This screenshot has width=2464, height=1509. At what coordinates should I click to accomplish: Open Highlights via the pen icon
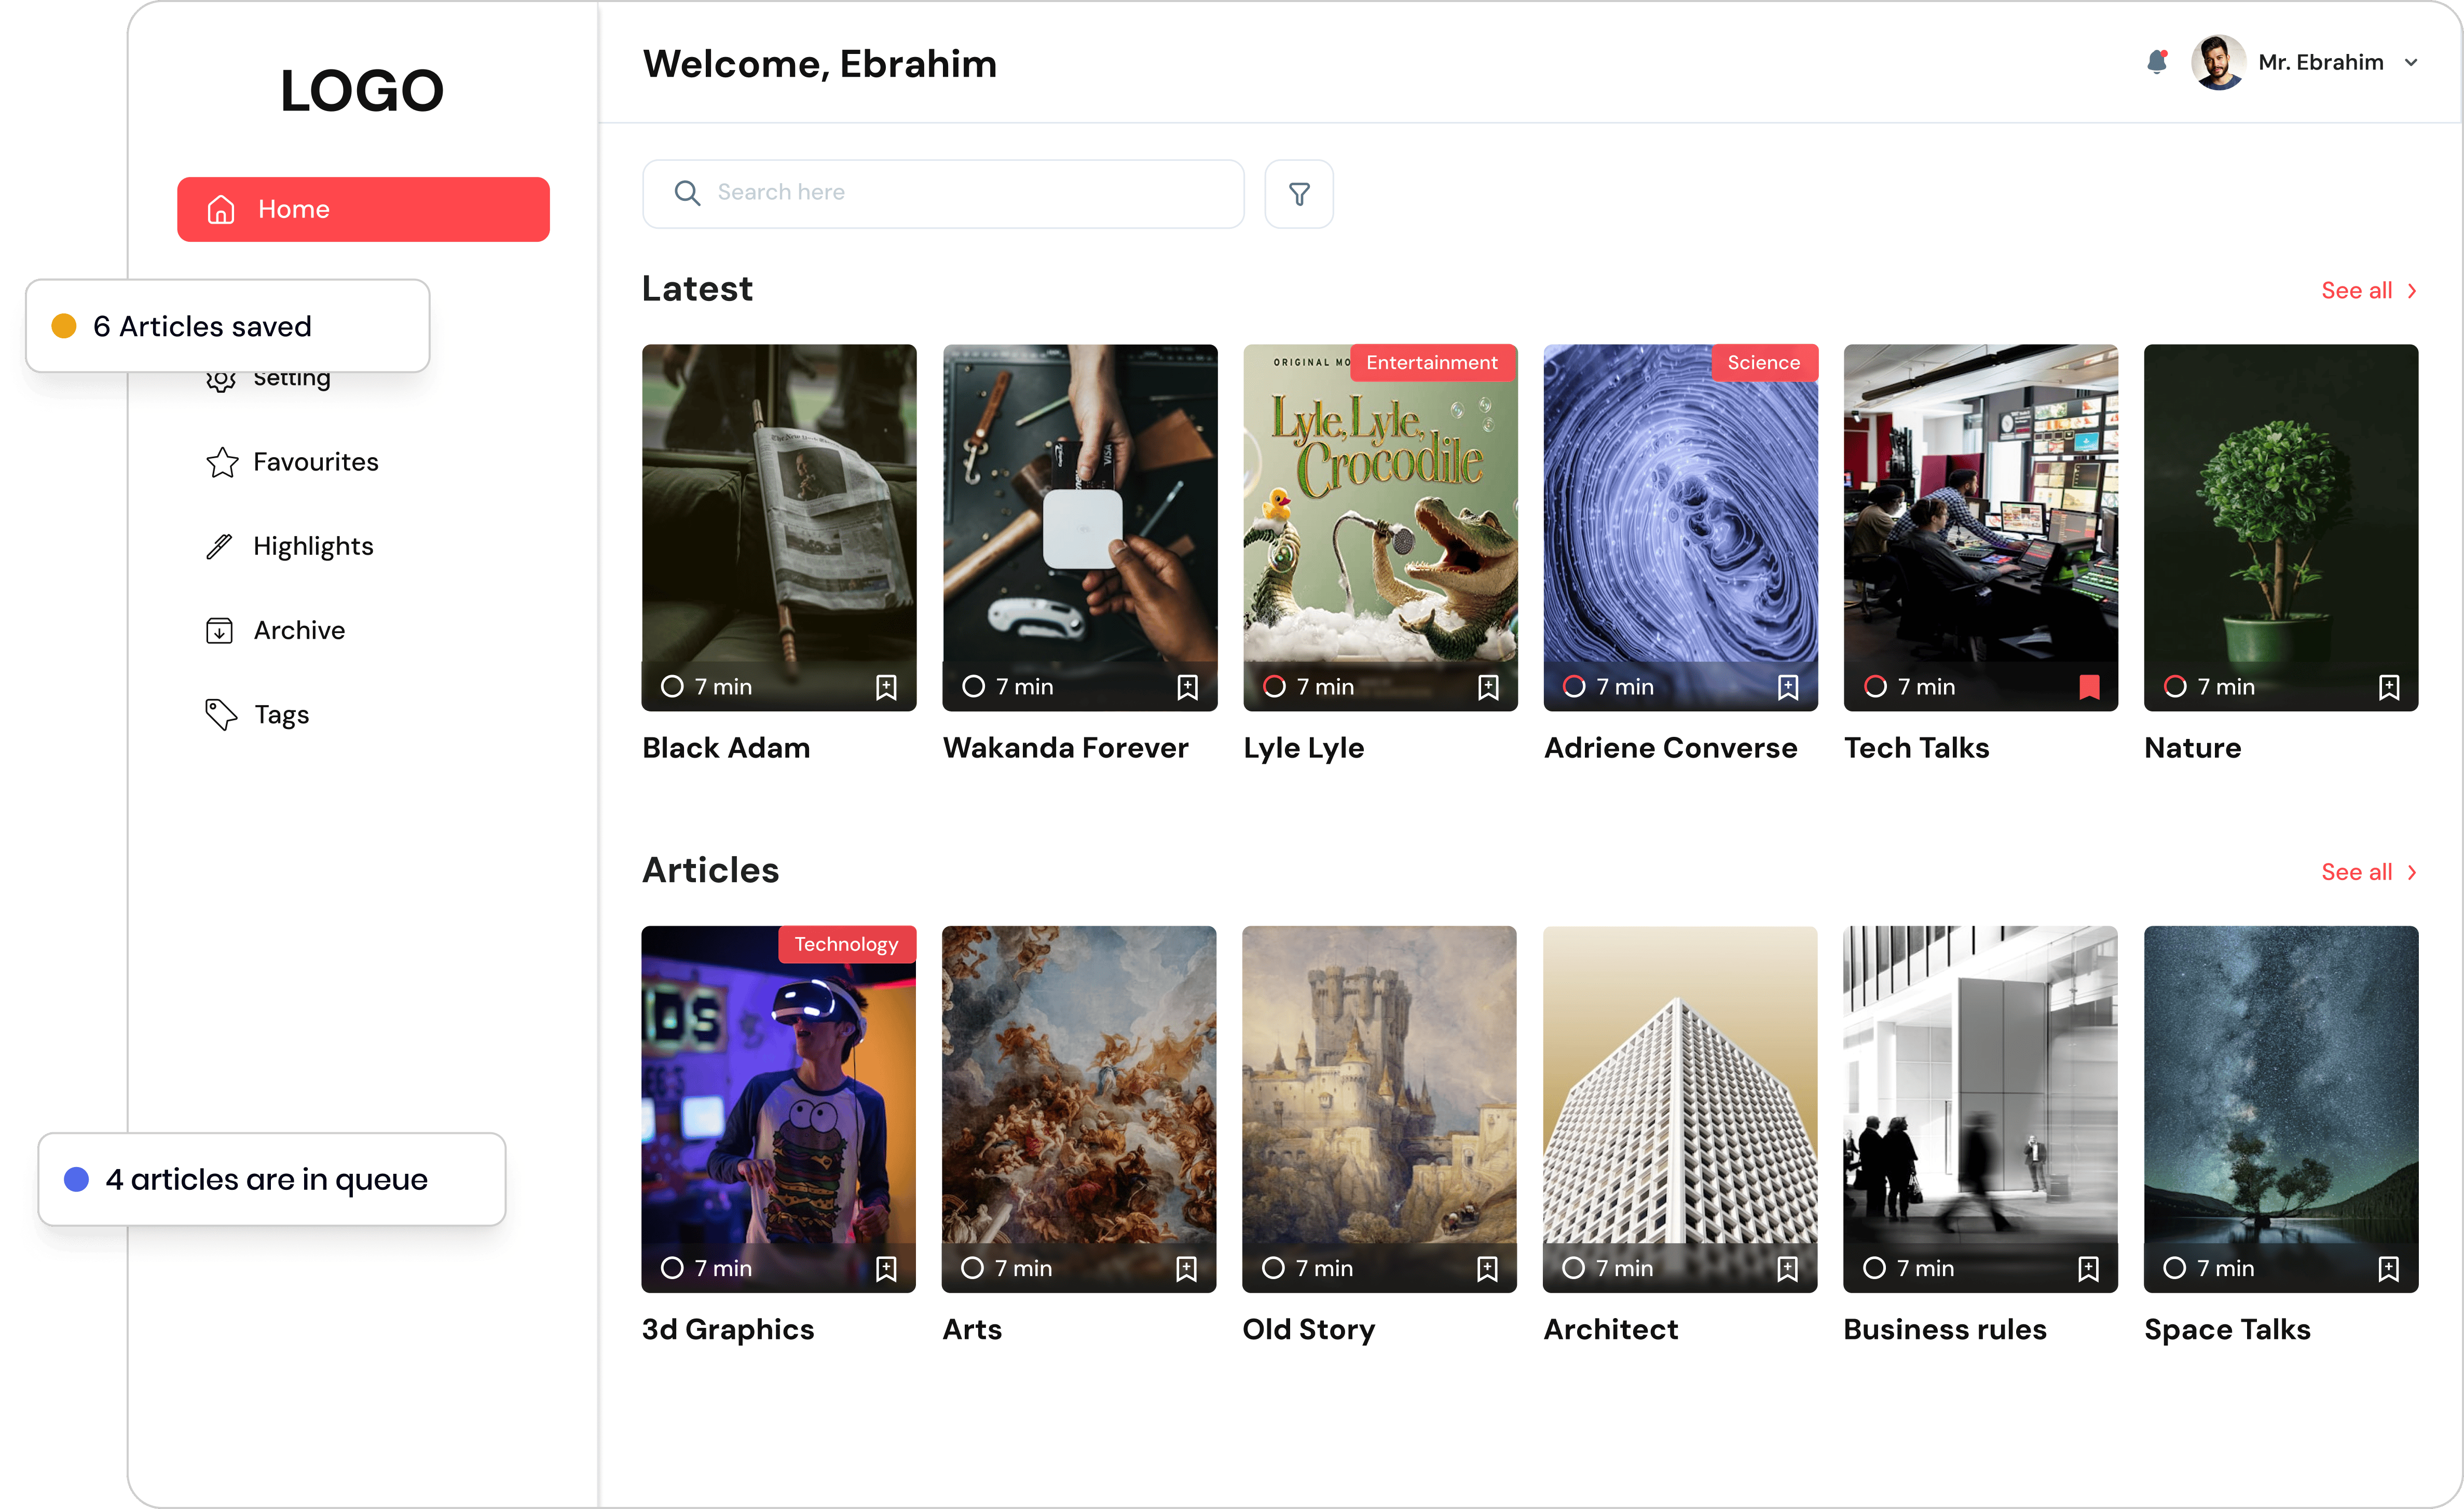click(x=221, y=545)
